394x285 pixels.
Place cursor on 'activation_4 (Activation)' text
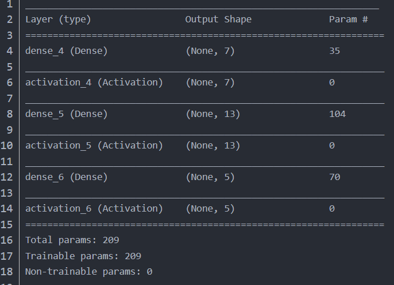94,83
